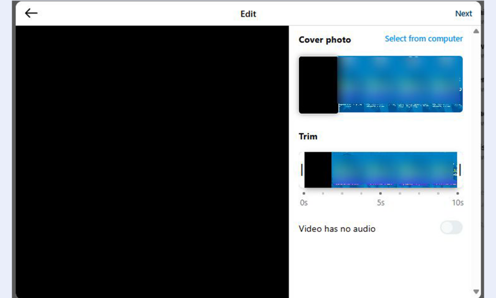Click the right trim handle
This screenshot has height=298, width=496.
point(460,170)
